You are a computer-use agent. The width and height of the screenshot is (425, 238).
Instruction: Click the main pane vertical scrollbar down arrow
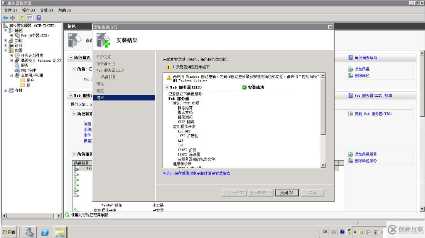click(x=422, y=209)
